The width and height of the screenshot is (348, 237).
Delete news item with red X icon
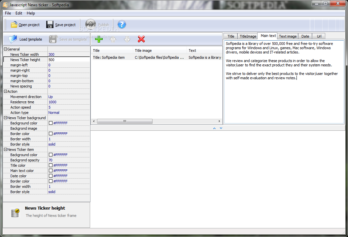[141, 39]
